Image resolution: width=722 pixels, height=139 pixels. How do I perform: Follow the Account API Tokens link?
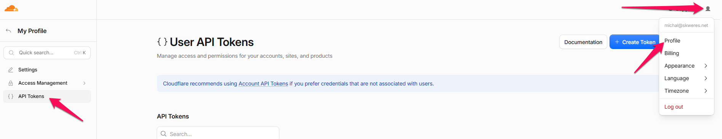pyautogui.click(x=263, y=84)
